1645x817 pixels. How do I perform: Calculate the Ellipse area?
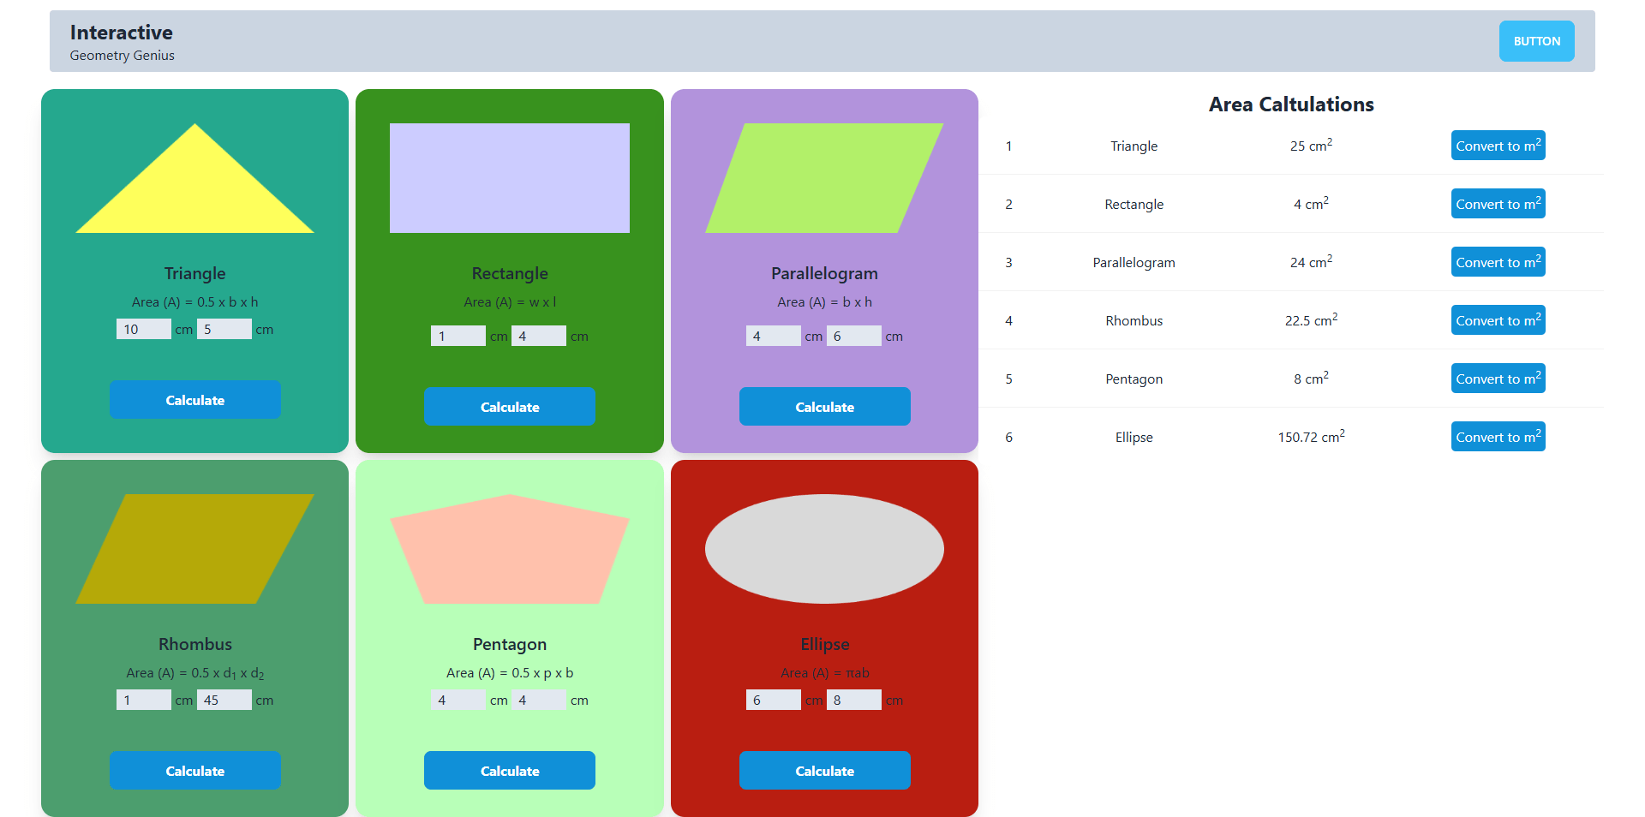824,771
